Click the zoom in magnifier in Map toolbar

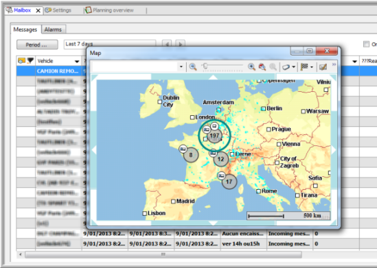(x=251, y=67)
